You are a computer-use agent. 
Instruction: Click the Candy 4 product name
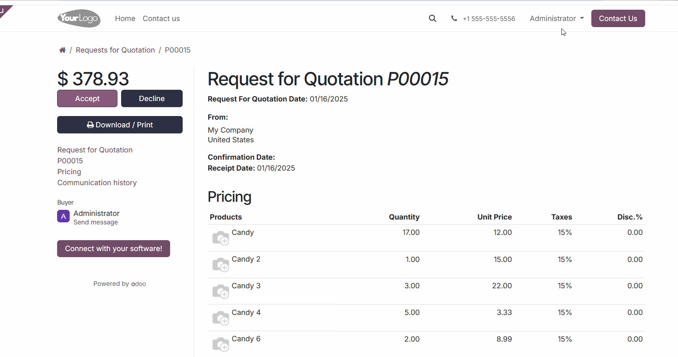click(x=246, y=313)
